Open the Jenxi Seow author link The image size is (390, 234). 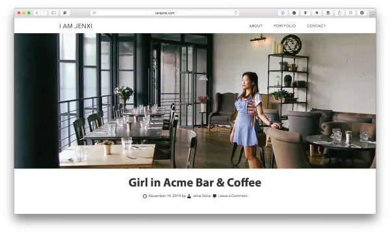[x=201, y=196]
